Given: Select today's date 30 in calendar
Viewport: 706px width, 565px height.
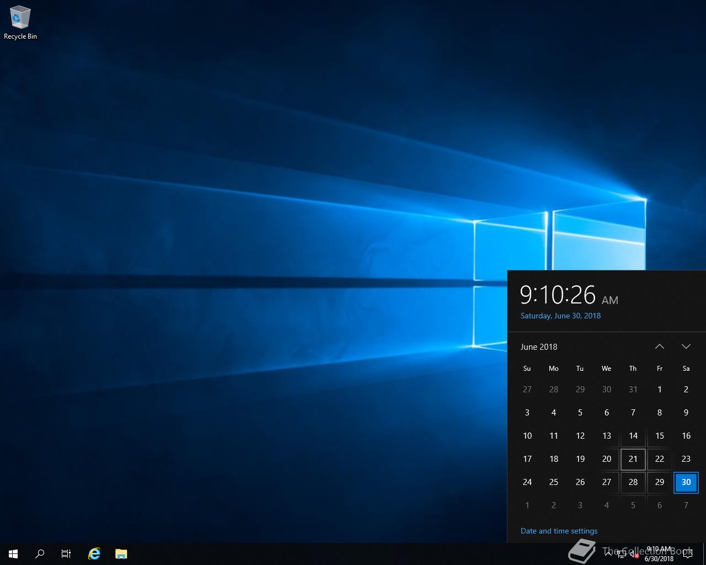Looking at the screenshot, I should tap(686, 482).
